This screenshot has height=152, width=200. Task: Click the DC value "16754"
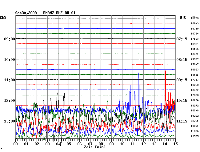pyautogui.click(x=195, y=34)
